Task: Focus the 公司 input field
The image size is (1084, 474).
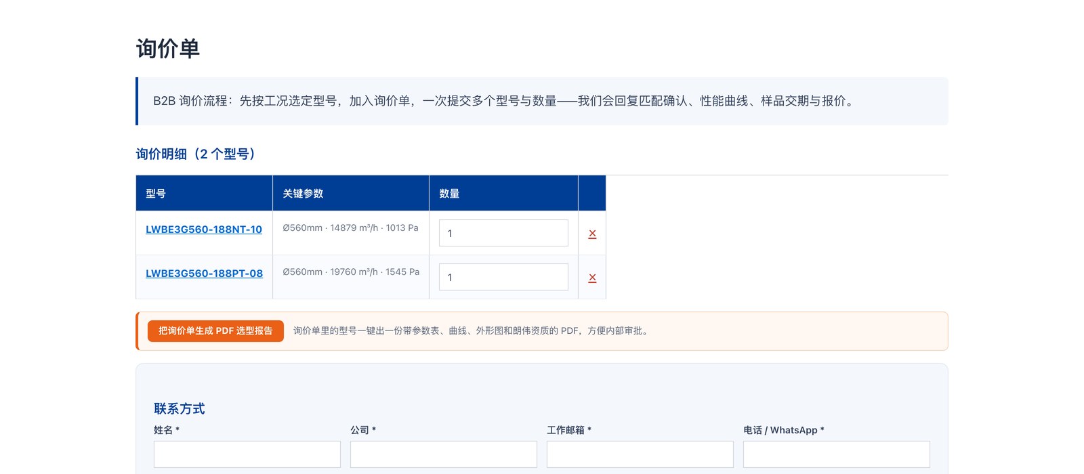Action: [444, 454]
